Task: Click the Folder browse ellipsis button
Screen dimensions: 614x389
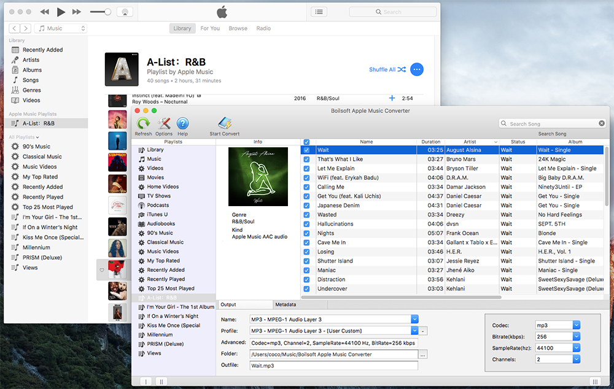Action: [x=423, y=355]
